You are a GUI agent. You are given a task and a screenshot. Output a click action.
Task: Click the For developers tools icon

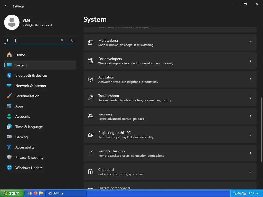click(91, 61)
